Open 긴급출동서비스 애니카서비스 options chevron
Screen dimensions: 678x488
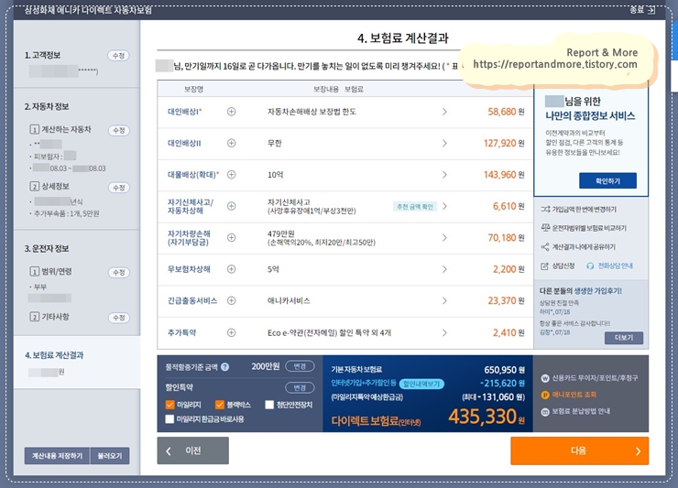[444, 301]
